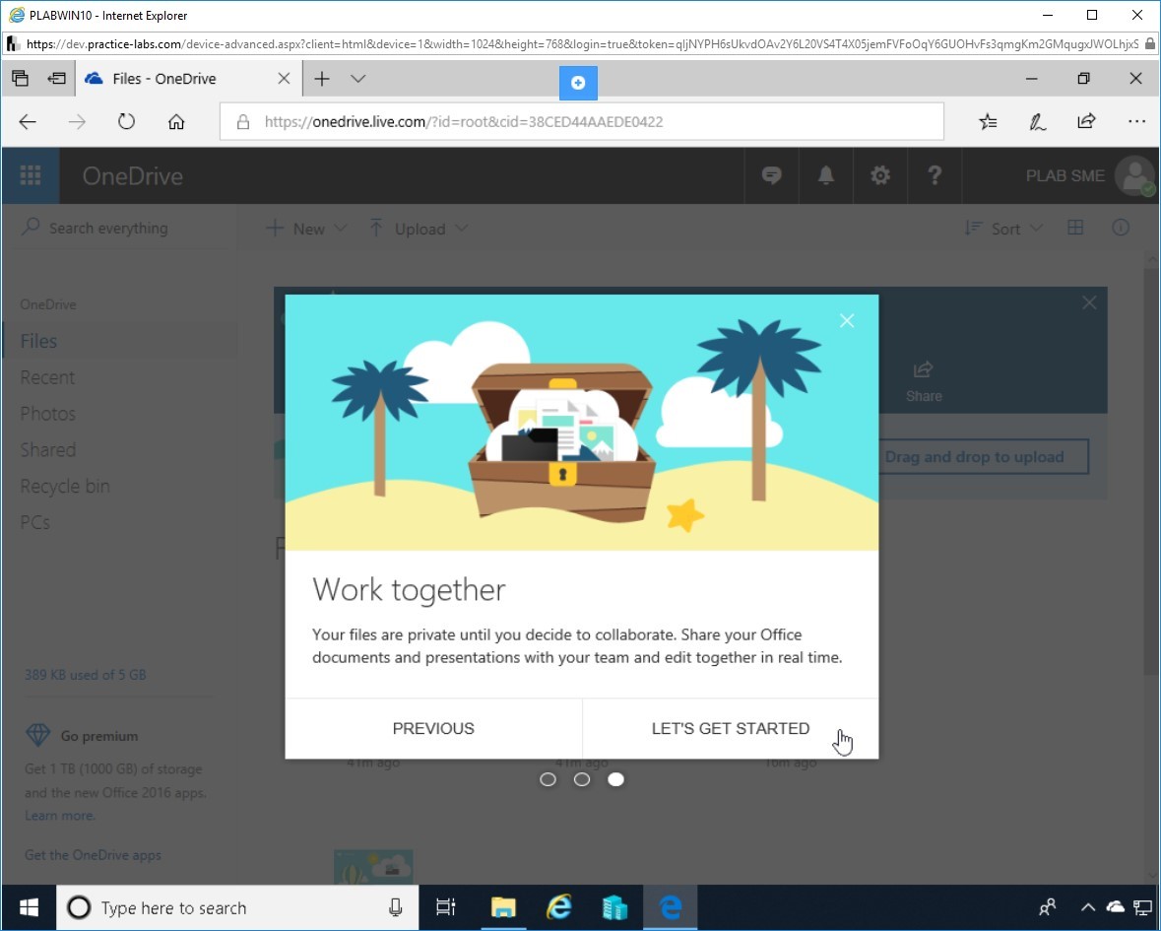Show hidden system tray icons
The width and height of the screenshot is (1161, 931).
click(x=1088, y=907)
